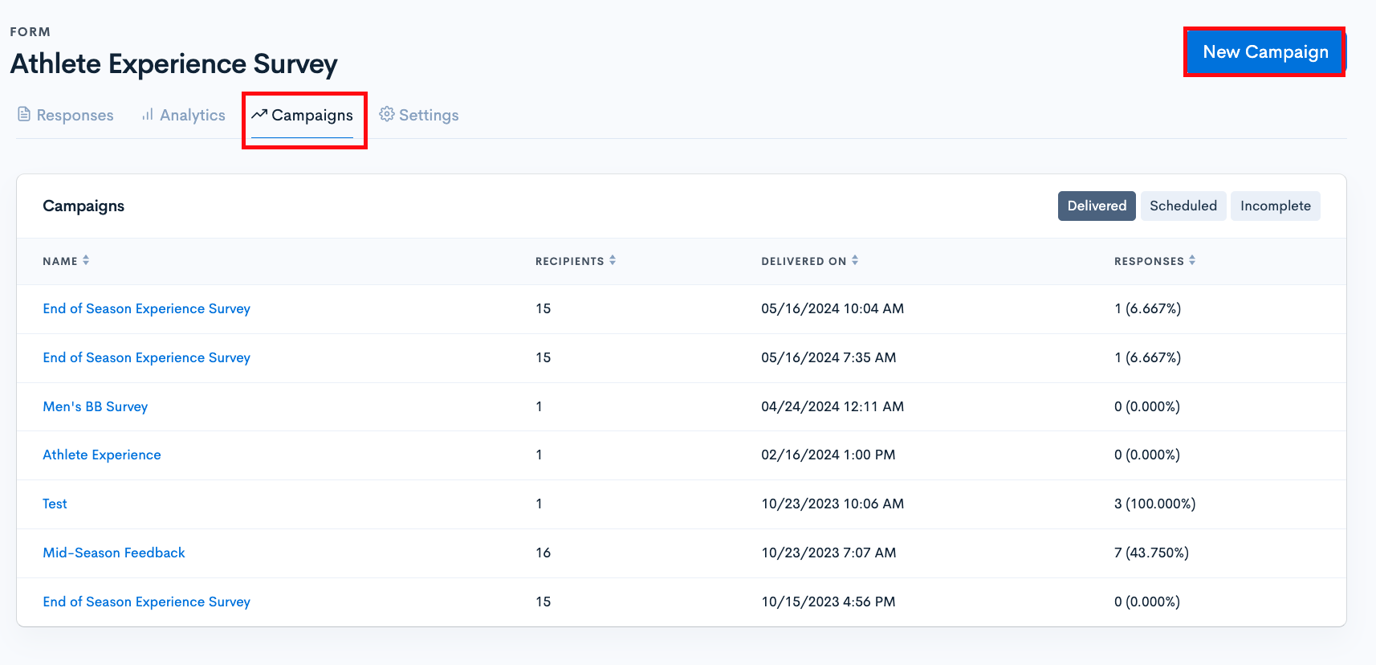Select the Campaigns tab
Image resolution: width=1376 pixels, height=665 pixels.
303,115
